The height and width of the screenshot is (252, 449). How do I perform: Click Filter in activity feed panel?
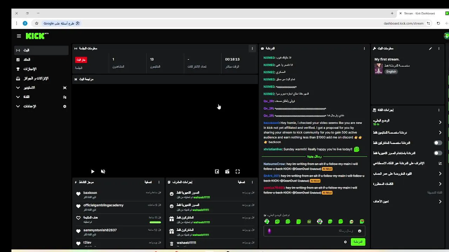[x=148, y=182]
